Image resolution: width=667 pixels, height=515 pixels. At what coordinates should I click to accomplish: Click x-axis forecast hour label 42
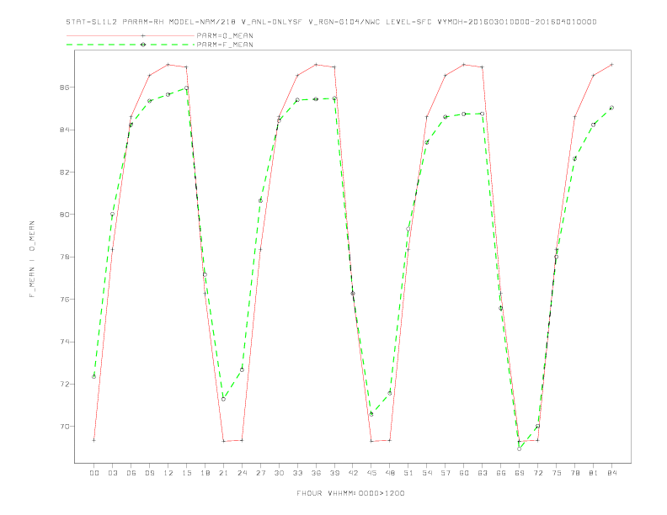[x=353, y=473]
